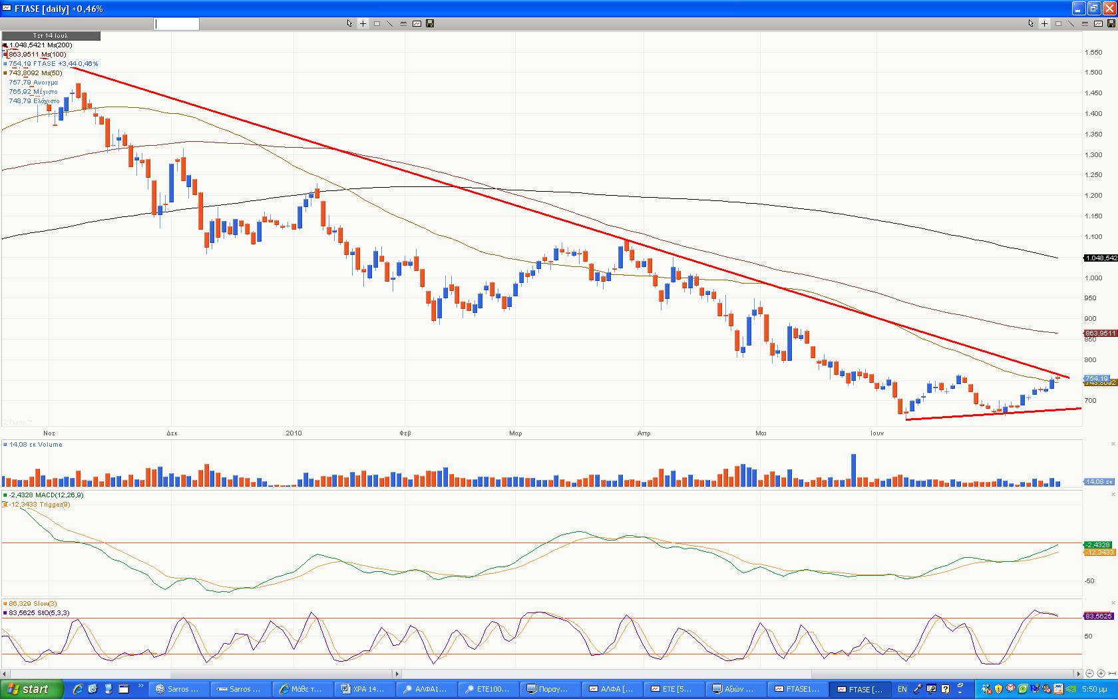Click the Gmail notifier tray icon
1118x699 pixels.
[x=1011, y=689]
